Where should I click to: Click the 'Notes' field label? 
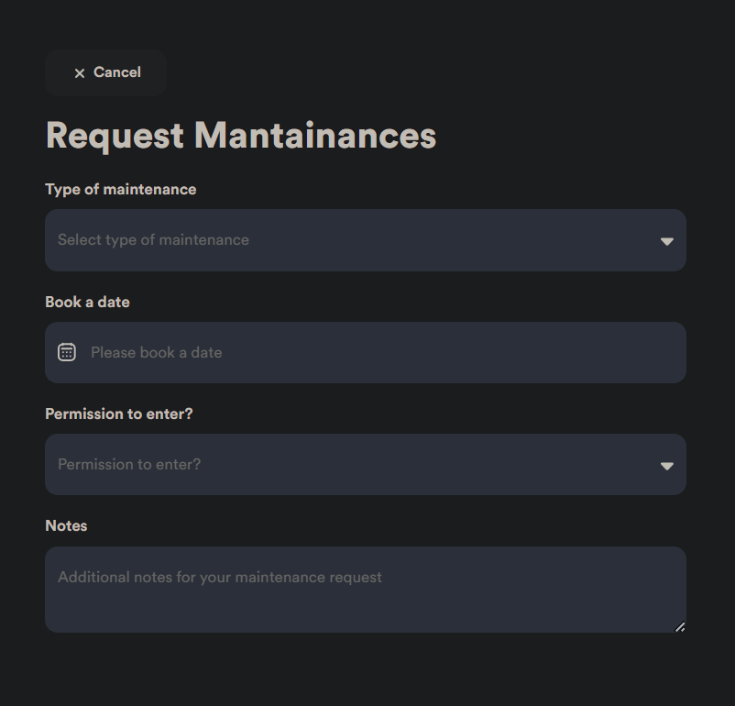66,526
